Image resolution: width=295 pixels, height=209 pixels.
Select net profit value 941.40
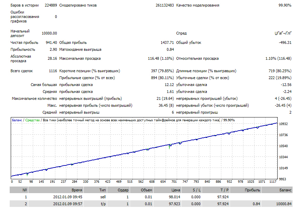[x=51, y=43]
